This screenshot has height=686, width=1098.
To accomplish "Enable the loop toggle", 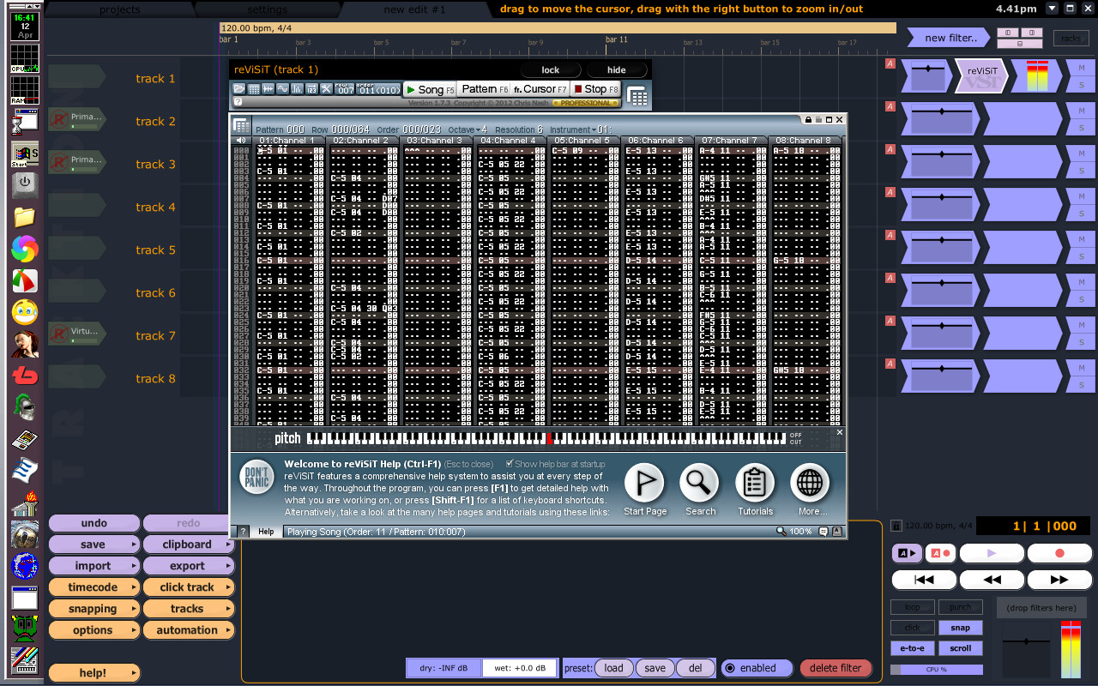I will pyautogui.click(x=913, y=607).
